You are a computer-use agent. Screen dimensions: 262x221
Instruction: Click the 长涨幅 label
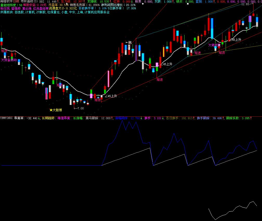click(78, 118)
